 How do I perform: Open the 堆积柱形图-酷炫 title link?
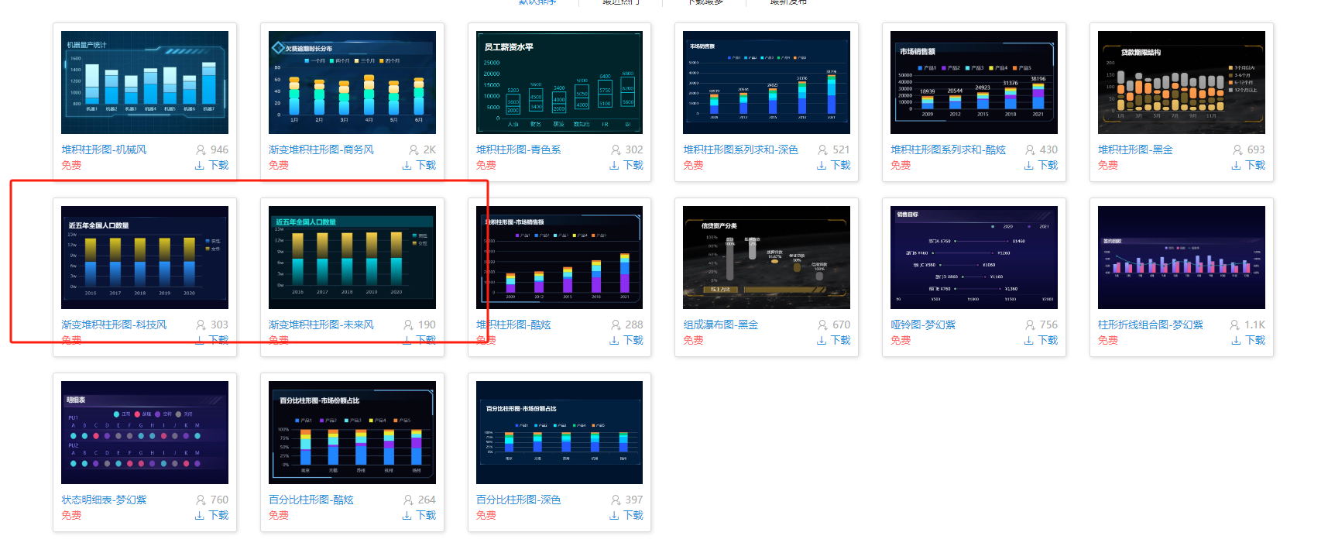pyautogui.click(x=513, y=325)
